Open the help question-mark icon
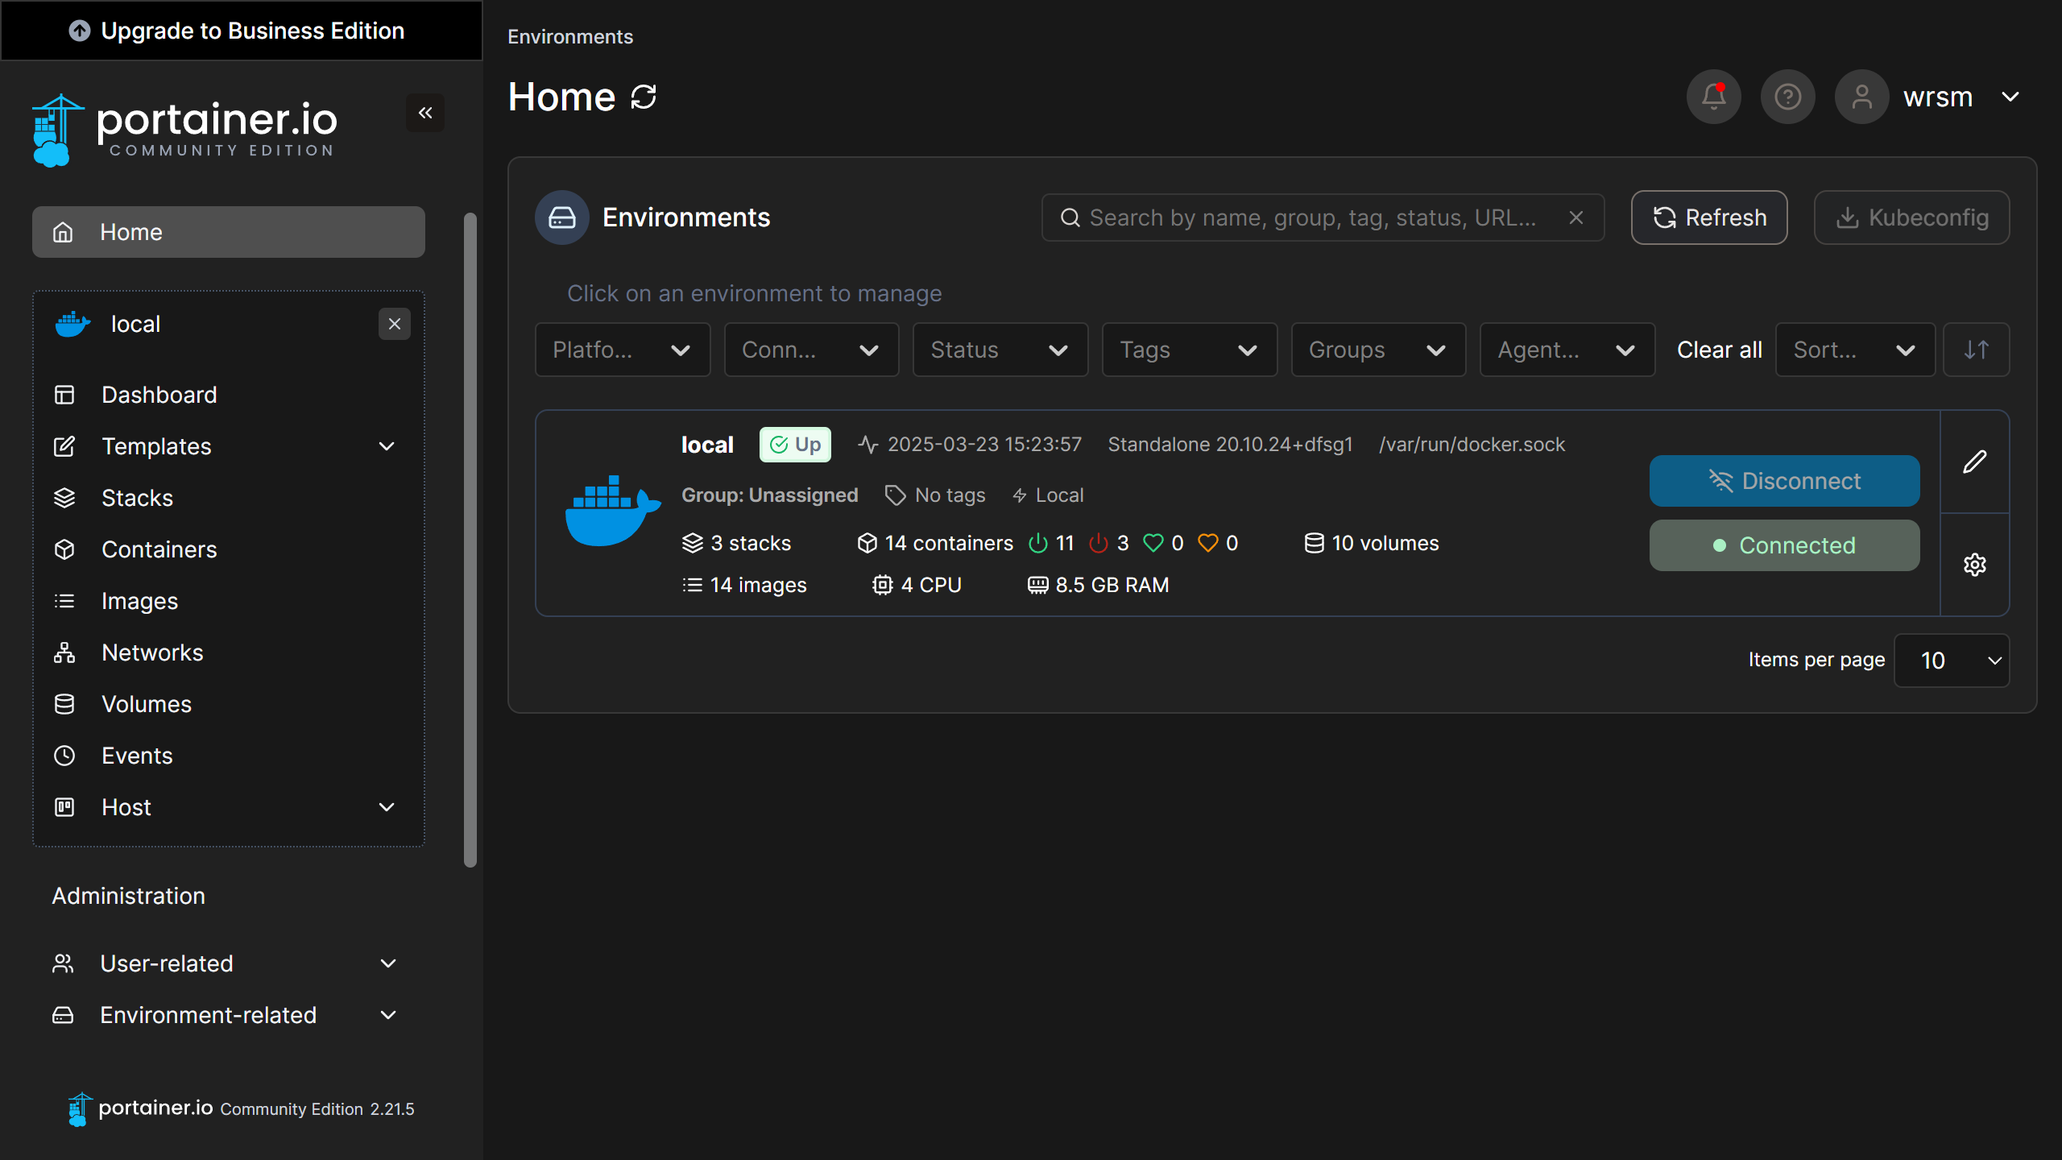Viewport: 2062px width, 1160px height. [1788, 97]
